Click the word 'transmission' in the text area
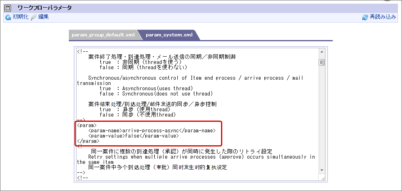 [94, 83]
